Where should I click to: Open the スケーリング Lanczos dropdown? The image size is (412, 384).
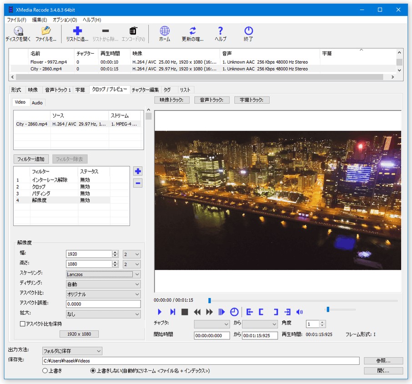coord(103,274)
